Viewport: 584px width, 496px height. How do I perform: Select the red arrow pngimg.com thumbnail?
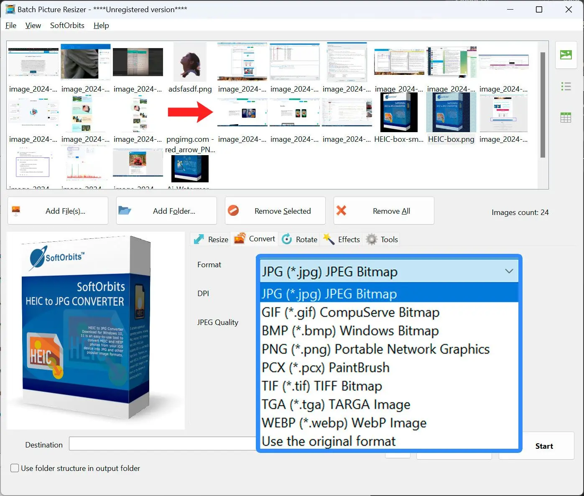[191, 112]
